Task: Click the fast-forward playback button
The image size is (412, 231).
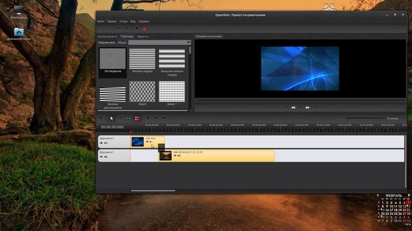Action: 308,107
